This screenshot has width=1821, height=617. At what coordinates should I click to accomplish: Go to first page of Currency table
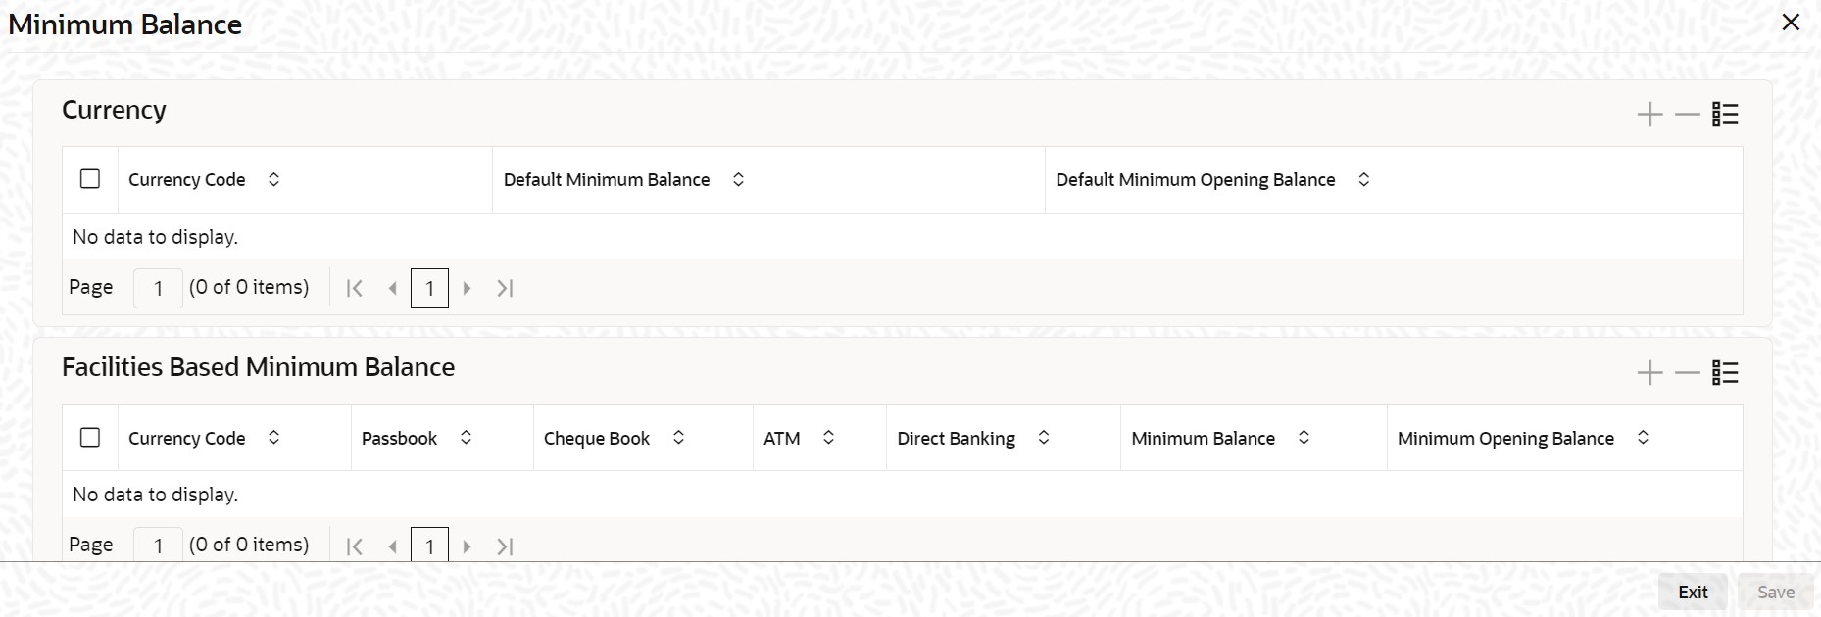tap(355, 288)
